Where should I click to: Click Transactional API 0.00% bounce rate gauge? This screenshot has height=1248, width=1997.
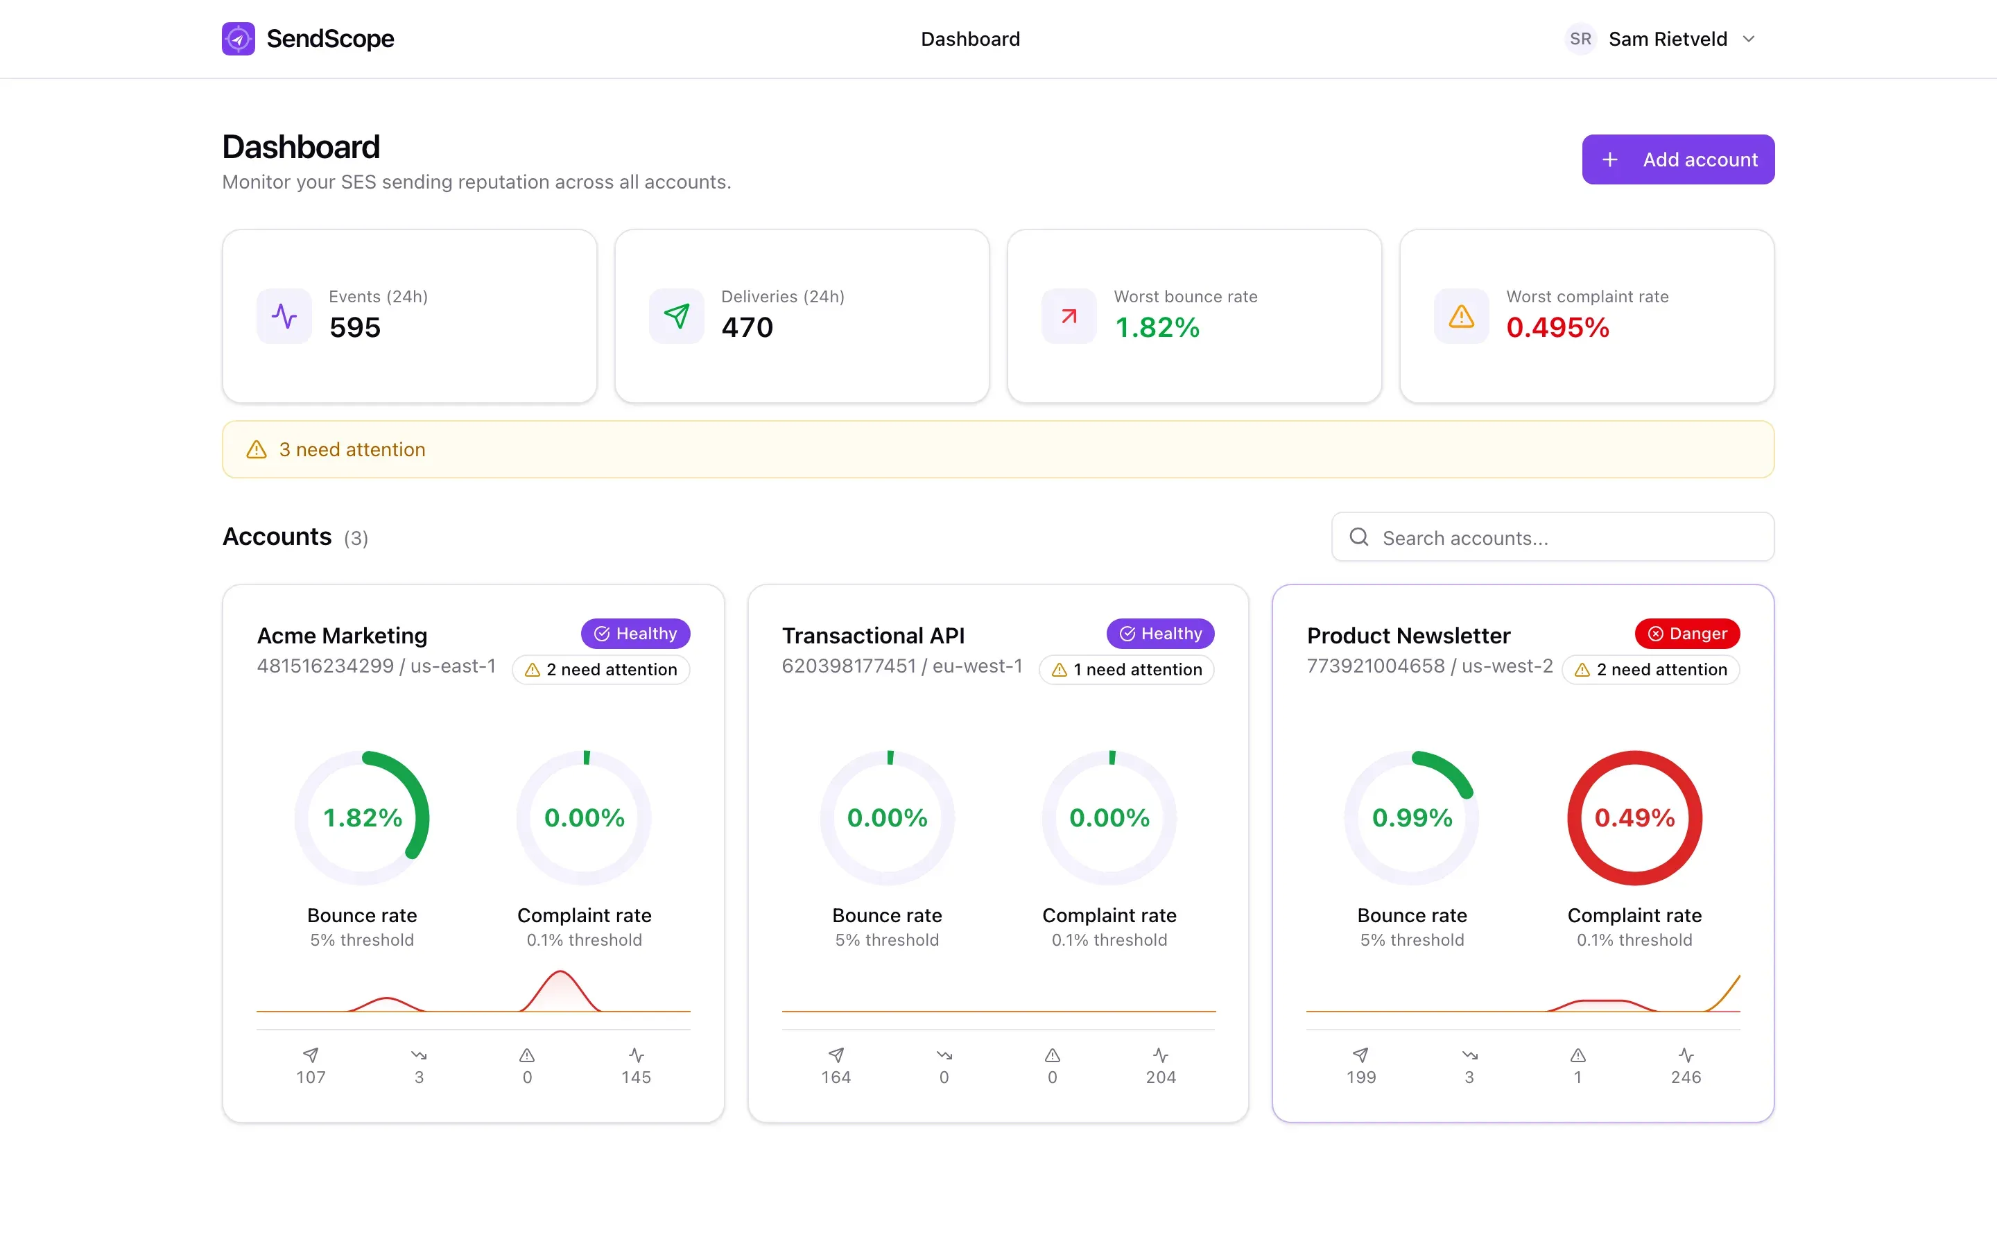(887, 818)
